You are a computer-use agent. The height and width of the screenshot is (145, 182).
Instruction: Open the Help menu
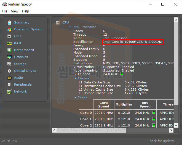click(x=26, y=11)
